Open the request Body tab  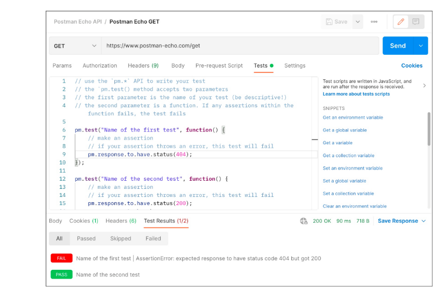[x=178, y=65]
